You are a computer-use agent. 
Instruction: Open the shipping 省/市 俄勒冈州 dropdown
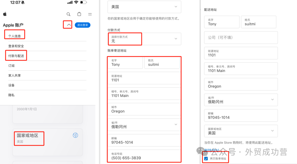tap(241, 100)
